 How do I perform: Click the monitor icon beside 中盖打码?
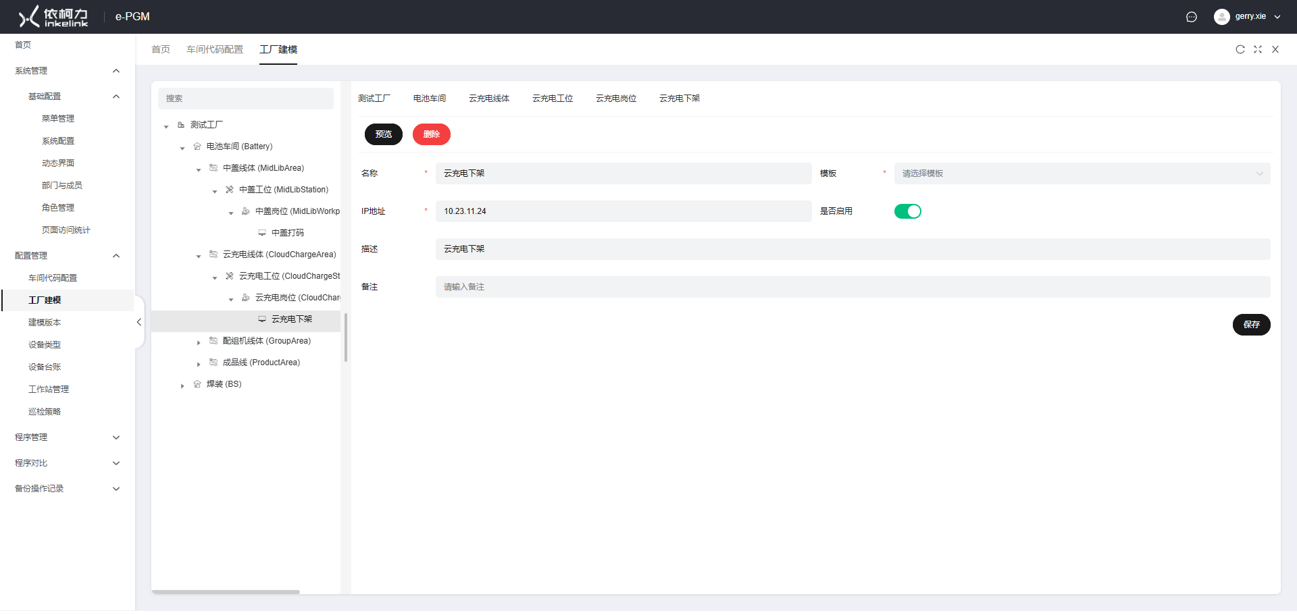point(262,233)
